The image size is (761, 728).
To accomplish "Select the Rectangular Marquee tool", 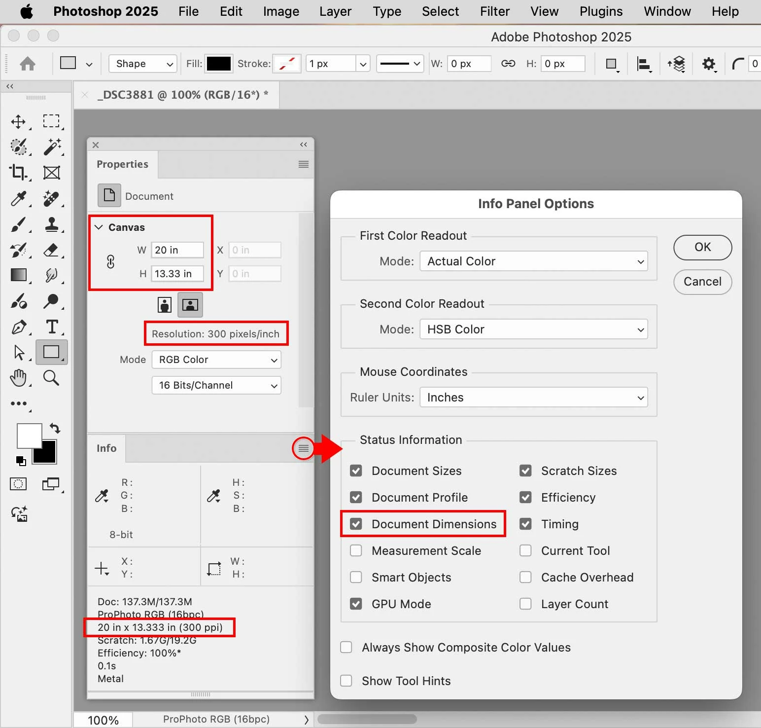I will click(51, 121).
